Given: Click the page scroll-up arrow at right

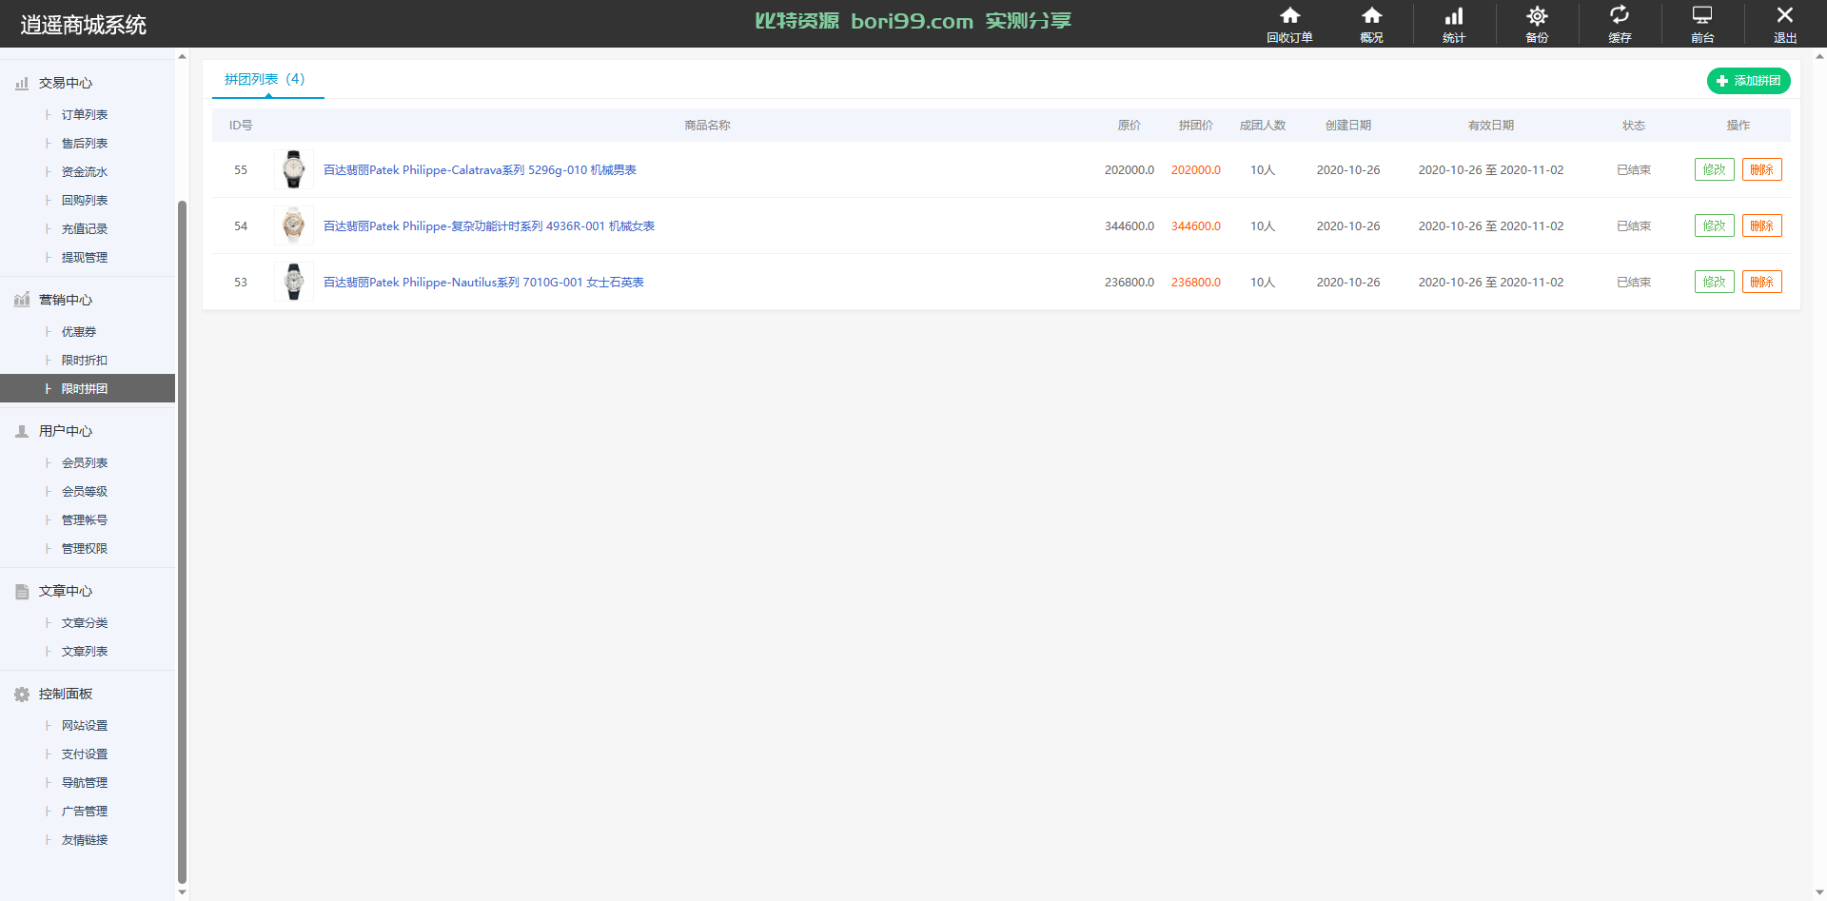Looking at the screenshot, I should coord(1819,56).
